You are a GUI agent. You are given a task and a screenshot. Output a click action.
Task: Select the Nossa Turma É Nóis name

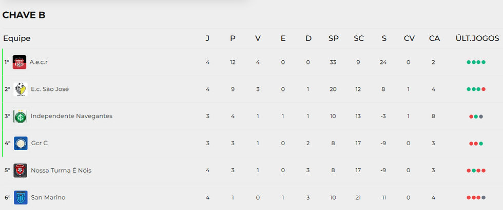click(x=61, y=171)
